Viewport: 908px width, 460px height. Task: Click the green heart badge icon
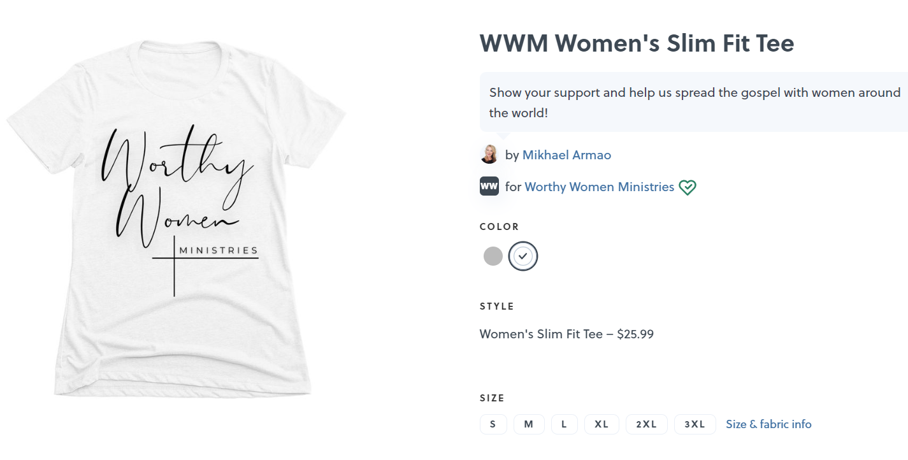pos(687,187)
